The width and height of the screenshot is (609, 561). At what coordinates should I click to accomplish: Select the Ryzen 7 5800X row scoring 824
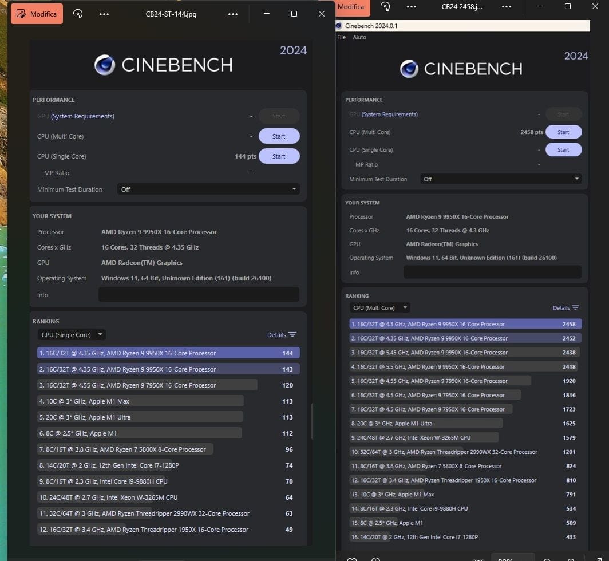click(465, 466)
